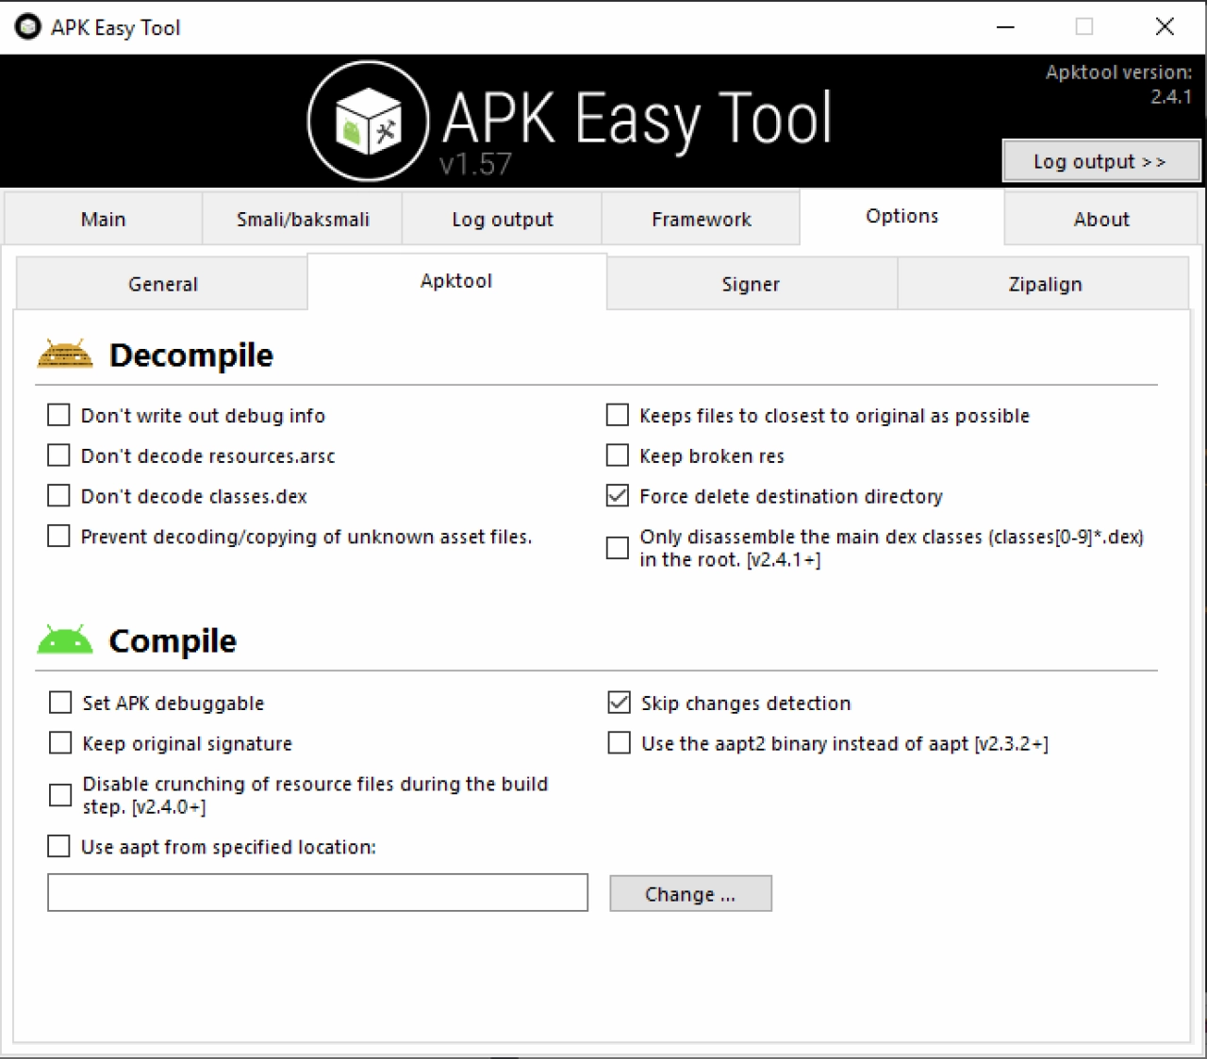The image size is (1207, 1059).
Task: Click the v1.57 version text
Action: [x=475, y=164]
